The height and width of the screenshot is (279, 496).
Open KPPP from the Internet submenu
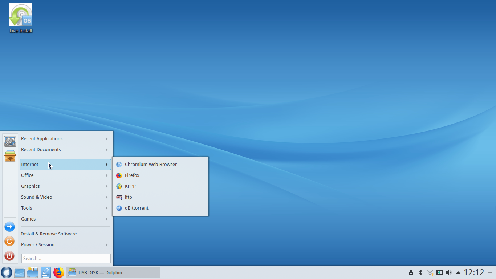tap(160, 186)
